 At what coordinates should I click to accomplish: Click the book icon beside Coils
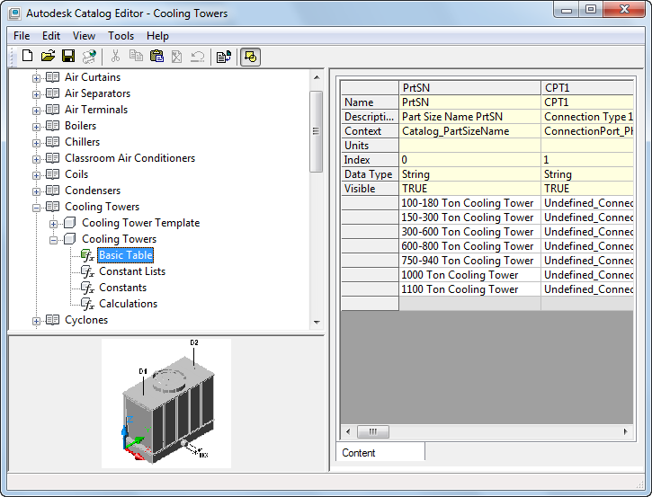[52, 174]
